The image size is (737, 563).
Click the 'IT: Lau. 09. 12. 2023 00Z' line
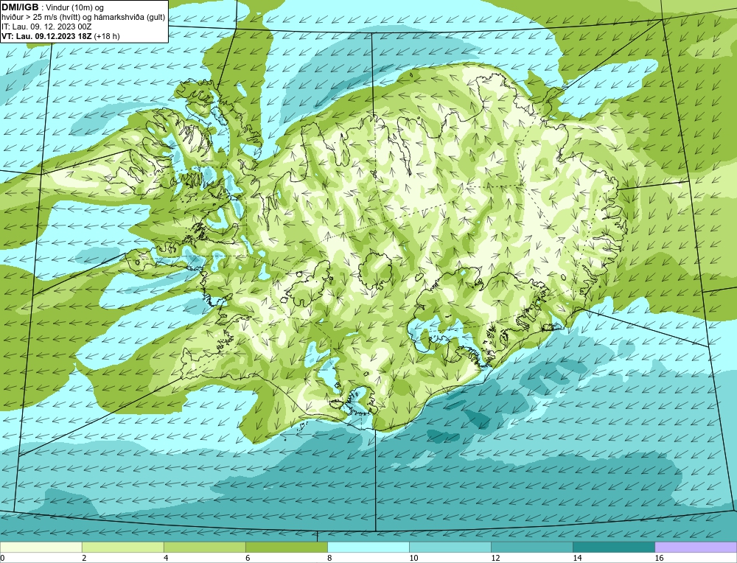(46, 27)
